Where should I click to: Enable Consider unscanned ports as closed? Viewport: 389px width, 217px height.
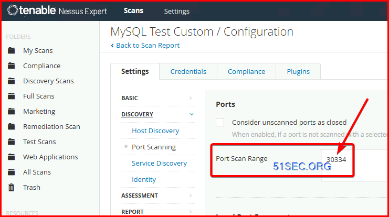(220, 122)
